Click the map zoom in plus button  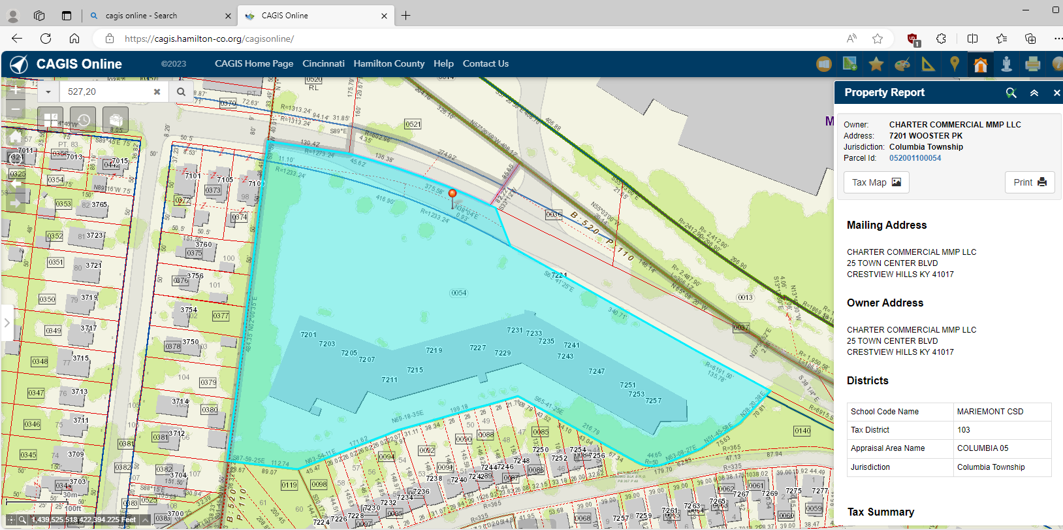[x=14, y=90]
